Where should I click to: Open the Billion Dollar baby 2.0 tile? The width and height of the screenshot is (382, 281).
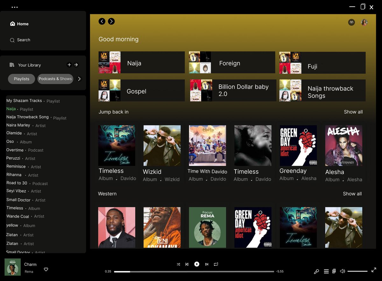click(x=233, y=90)
